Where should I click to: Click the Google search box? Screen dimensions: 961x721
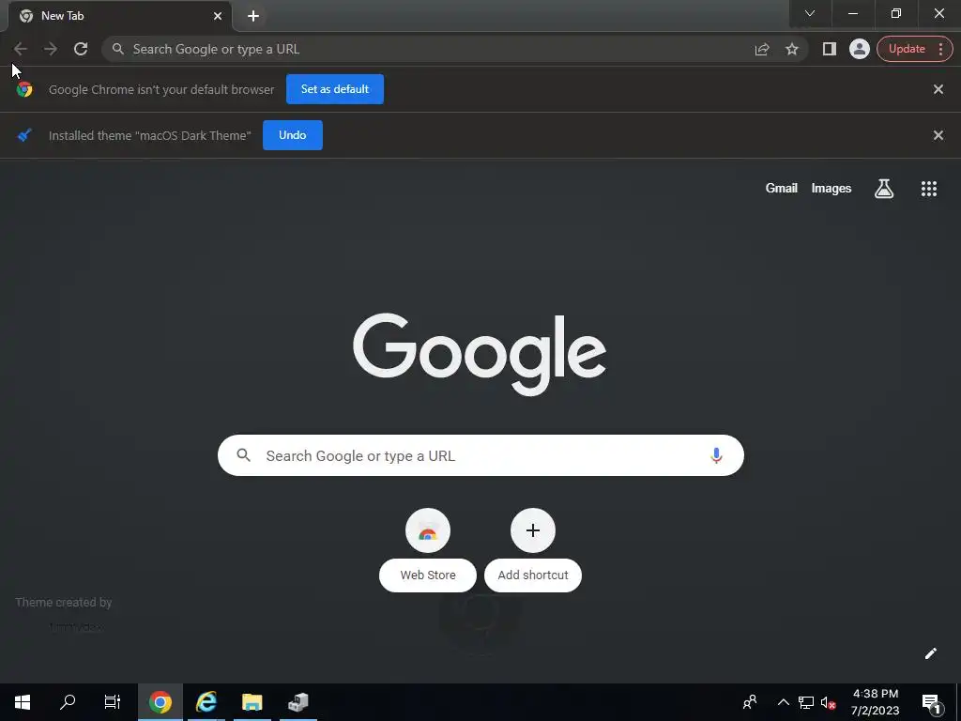point(480,455)
